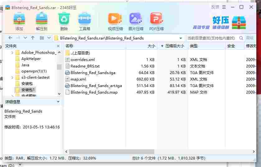Click the 添加 (Add) toolbar icon
The image size is (261, 167).
coord(19,19)
